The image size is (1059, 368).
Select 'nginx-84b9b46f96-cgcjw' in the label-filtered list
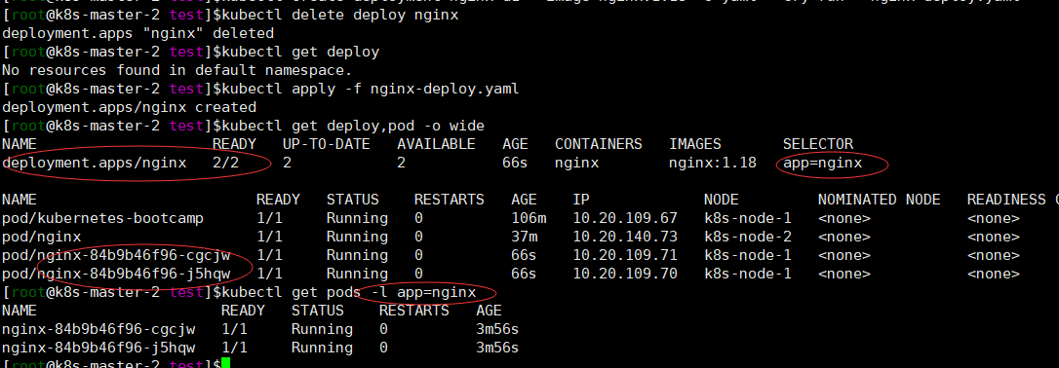point(98,330)
